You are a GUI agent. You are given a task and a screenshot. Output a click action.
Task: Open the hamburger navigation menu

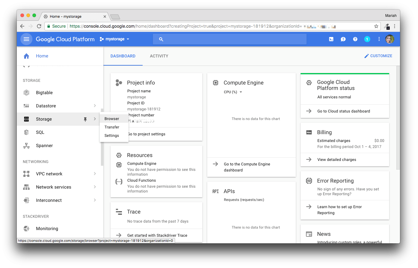tap(26, 39)
